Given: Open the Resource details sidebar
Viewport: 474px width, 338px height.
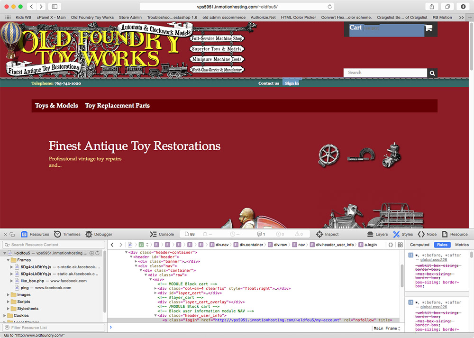Looking at the screenshot, I should [x=455, y=234].
